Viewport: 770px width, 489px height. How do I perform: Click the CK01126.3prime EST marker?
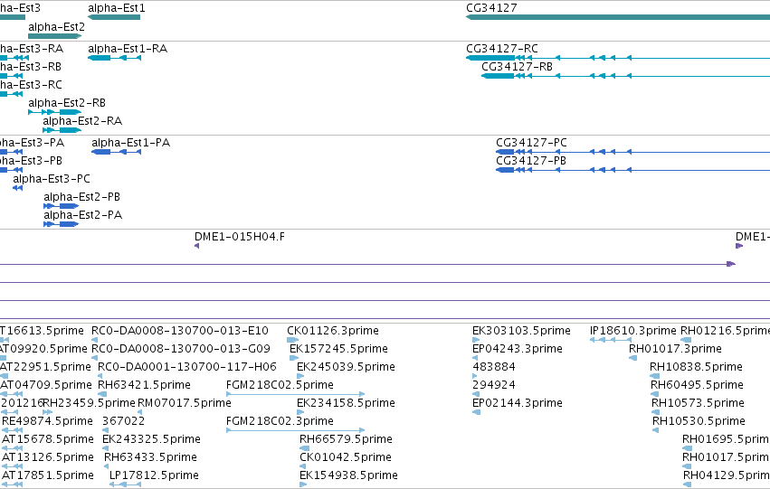(292, 340)
